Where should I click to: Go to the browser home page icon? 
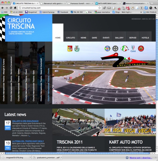click(15, 8)
